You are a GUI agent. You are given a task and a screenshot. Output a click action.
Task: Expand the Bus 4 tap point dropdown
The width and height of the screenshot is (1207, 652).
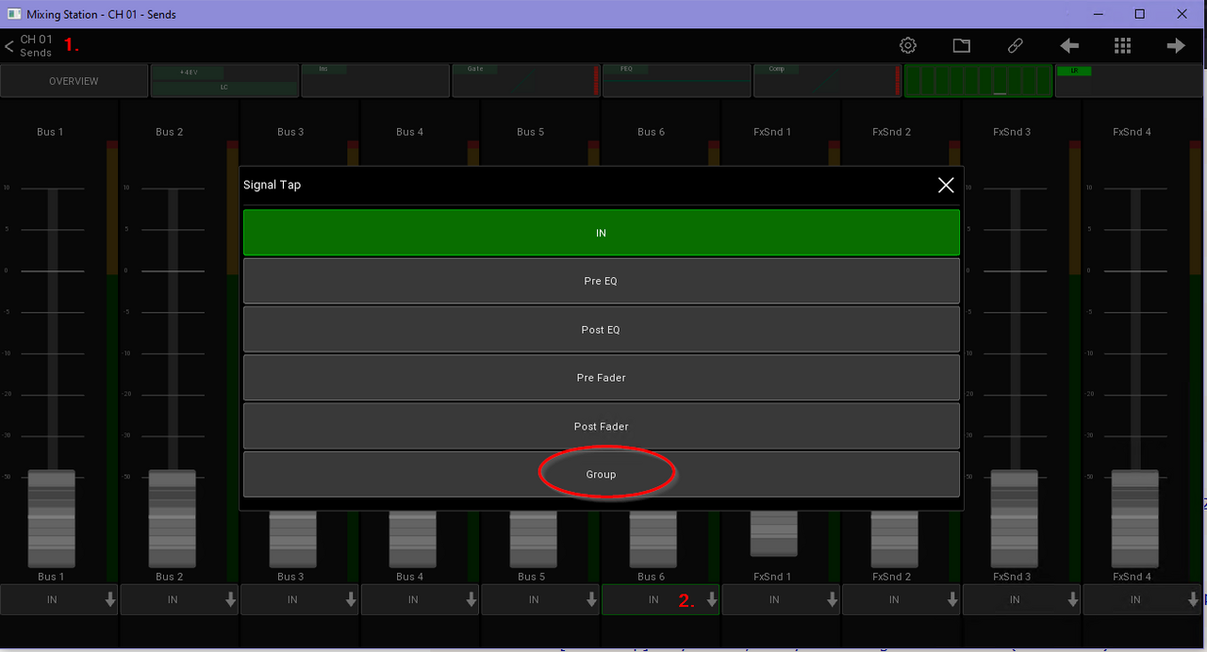(x=420, y=599)
